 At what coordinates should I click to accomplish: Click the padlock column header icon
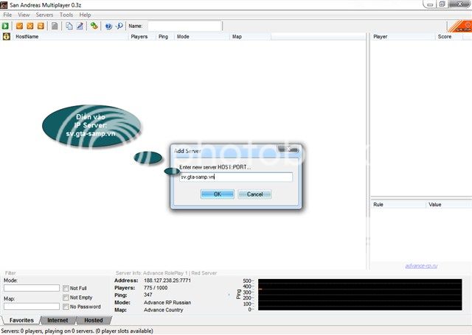(6, 36)
